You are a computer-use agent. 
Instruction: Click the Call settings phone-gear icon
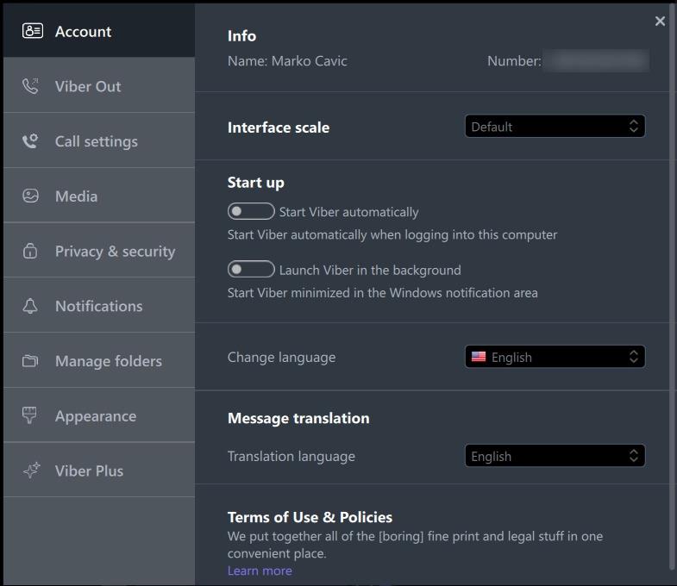[x=31, y=141]
